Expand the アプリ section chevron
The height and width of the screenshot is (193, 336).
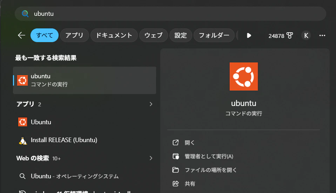point(151,104)
